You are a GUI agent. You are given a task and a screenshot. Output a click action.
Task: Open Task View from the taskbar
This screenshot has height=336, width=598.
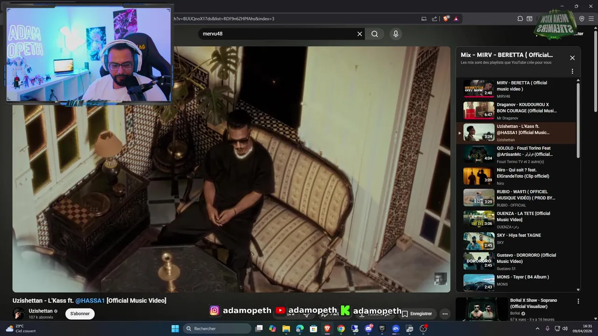[259, 329]
